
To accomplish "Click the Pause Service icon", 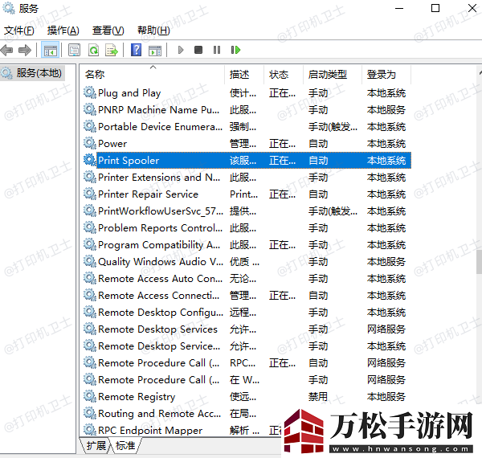I will pyautogui.click(x=217, y=50).
